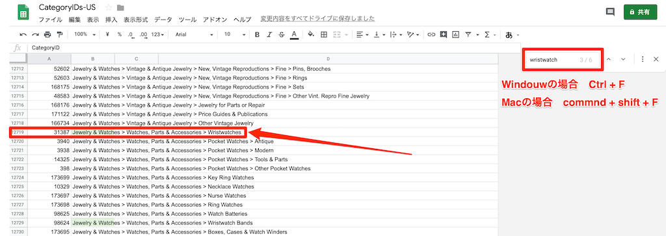666x236 pixels.
Task: Format as percent icon
Action: (x=120, y=35)
